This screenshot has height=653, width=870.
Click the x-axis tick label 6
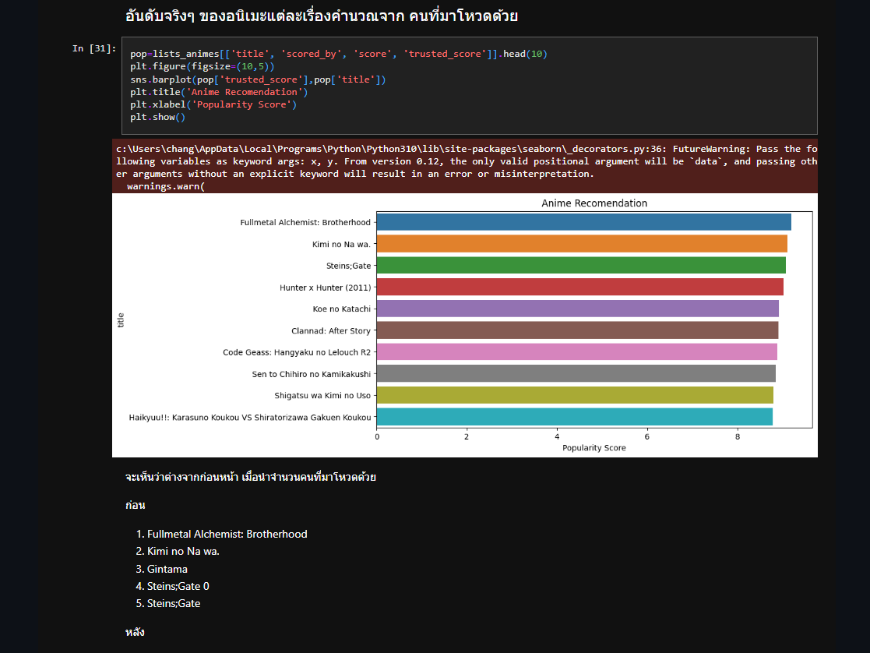pyautogui.click(x=647, y=436)
